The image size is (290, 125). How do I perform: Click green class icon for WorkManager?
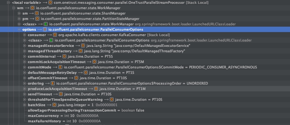(x=46, y=24)
